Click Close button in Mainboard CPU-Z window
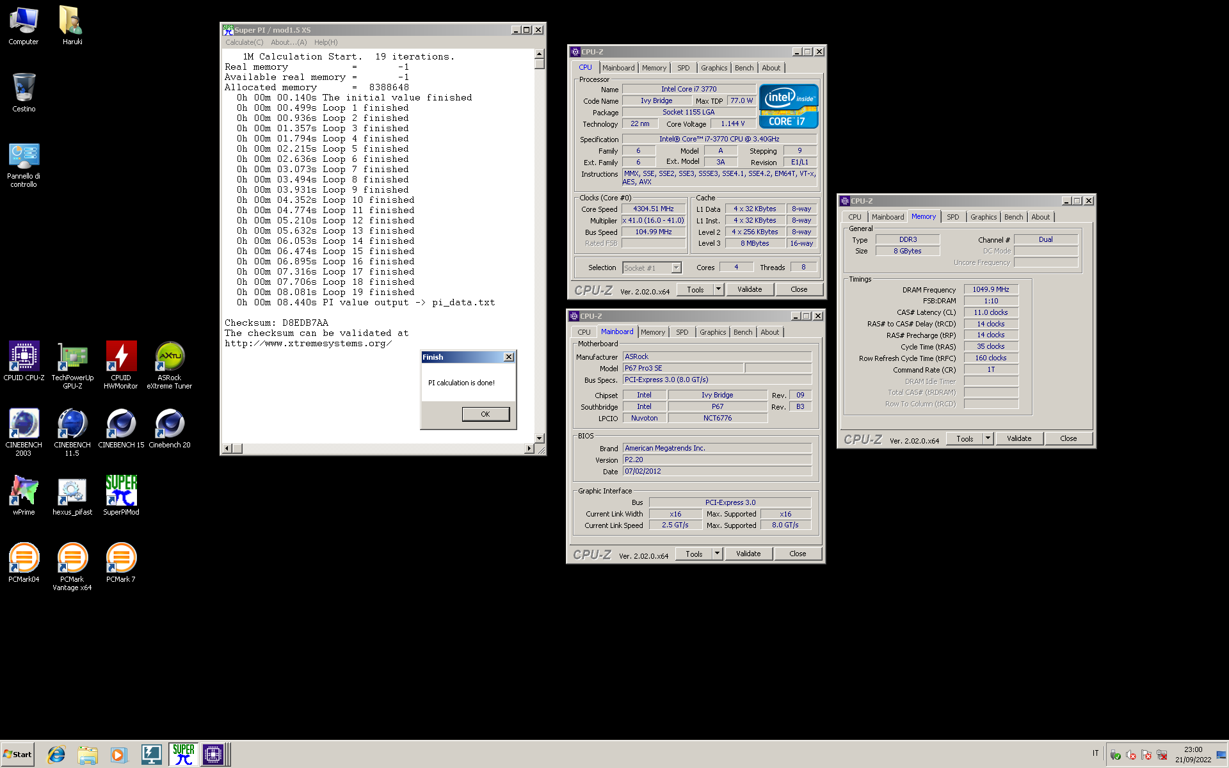The image size is (1229, 768). point(798,554)
